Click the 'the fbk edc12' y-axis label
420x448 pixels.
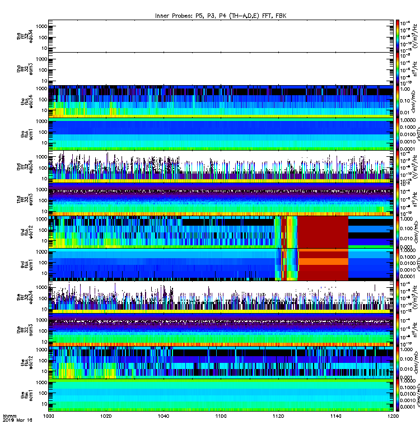(27, 362)
